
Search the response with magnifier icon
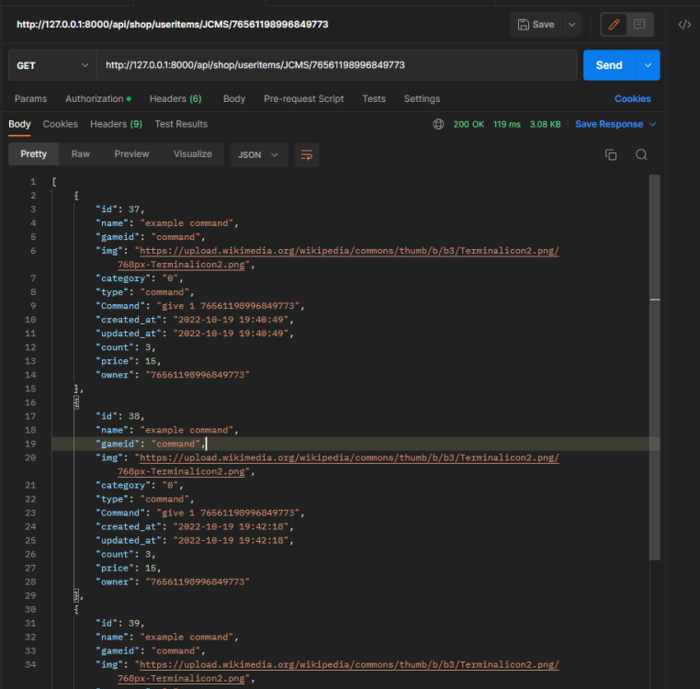pyautogui.click(x=641, y=155)
